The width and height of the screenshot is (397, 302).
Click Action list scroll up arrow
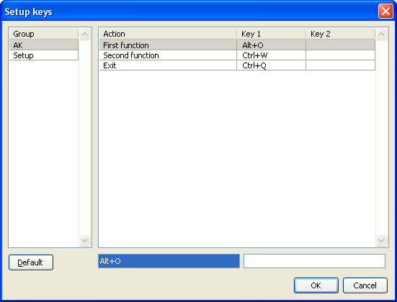(382, 34)
